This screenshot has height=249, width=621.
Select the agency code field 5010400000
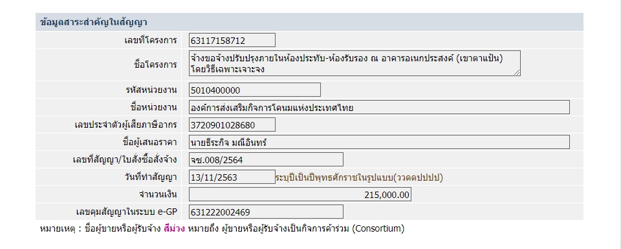(255, 90)
